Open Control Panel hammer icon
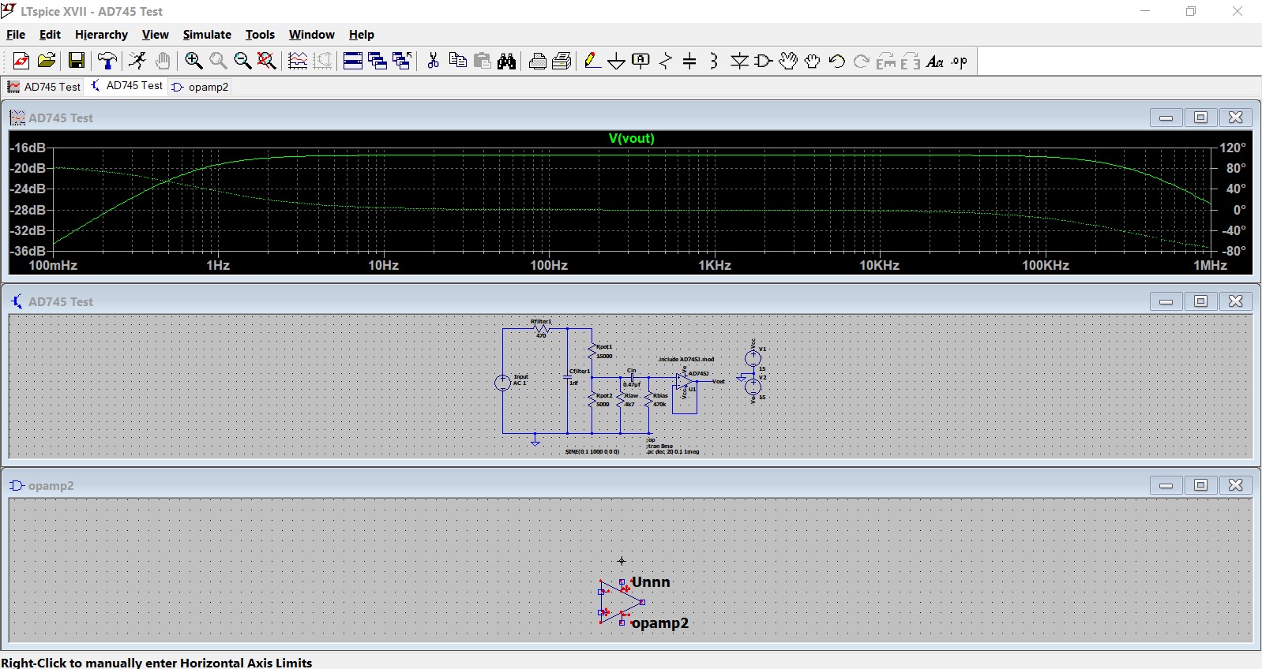Image resolution: width=1262 pixels, height=669 pixels. [107, 61]
